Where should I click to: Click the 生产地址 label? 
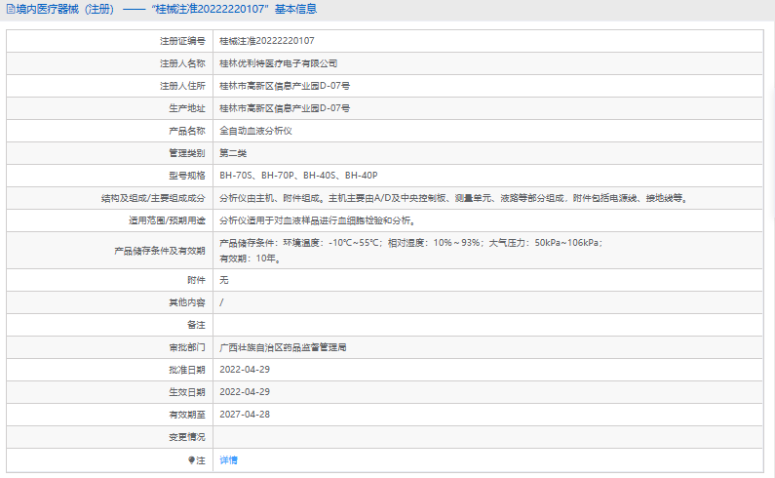[187, 108]
